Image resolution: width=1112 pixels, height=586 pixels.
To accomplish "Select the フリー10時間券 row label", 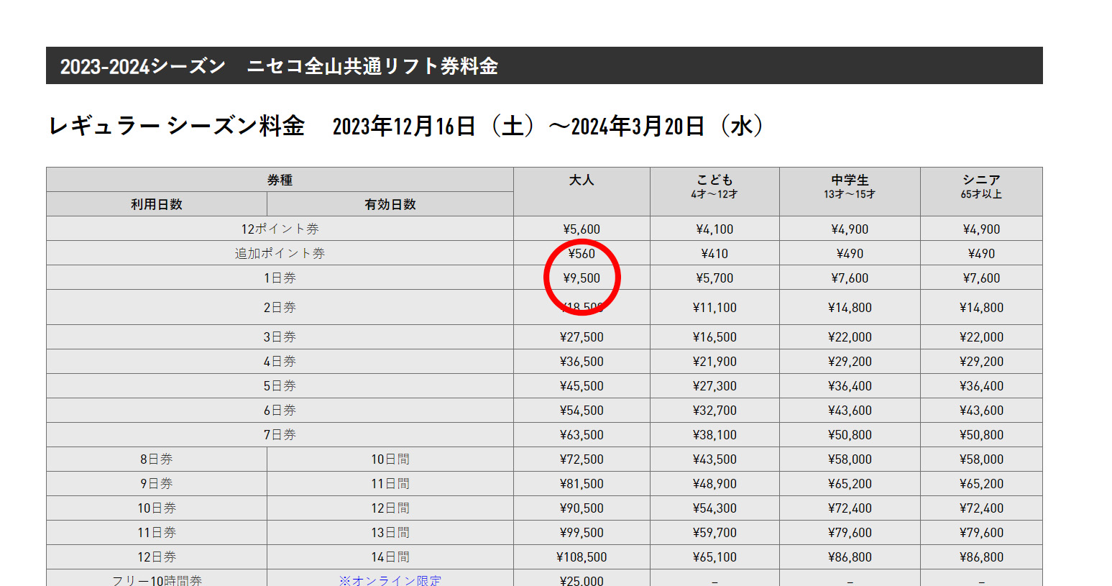I will 157,580.
